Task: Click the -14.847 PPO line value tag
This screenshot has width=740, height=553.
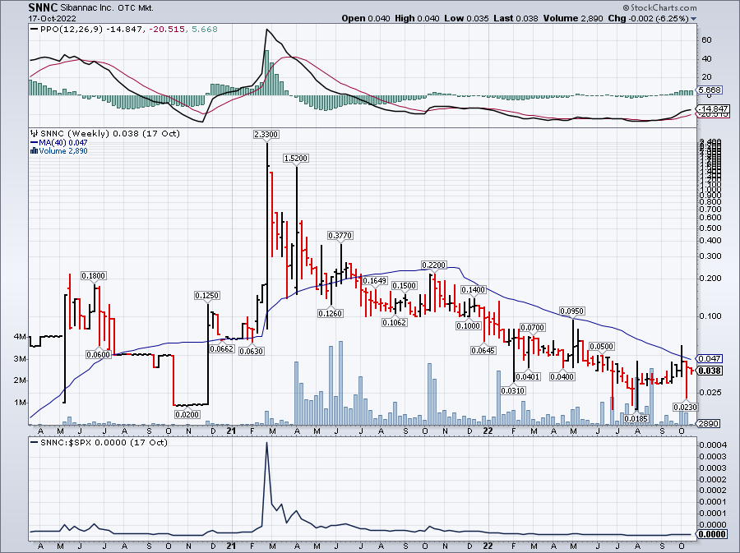Action: click(714, 109)
